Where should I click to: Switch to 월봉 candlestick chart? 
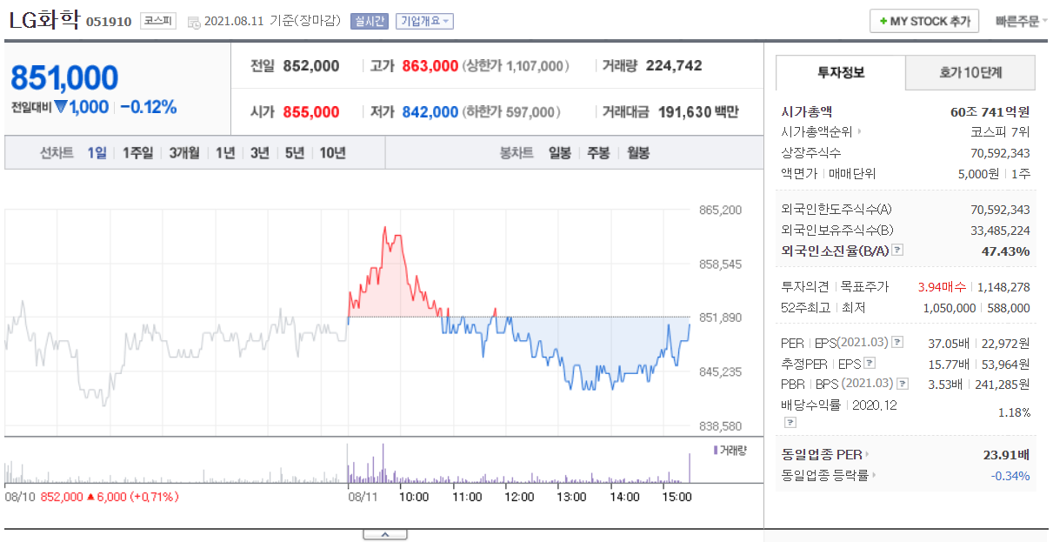click(x=637, y=153)
